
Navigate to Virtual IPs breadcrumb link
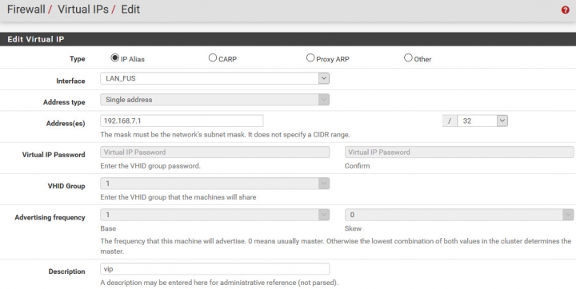[x=83, y=9]
